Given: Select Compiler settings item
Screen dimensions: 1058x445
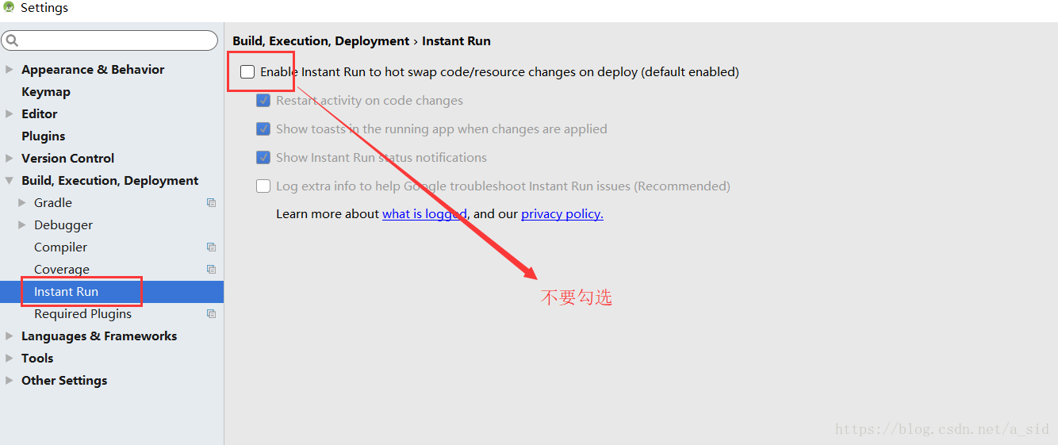Looking at the screenshot, I should pyautogui.click(x=60, y=247).
